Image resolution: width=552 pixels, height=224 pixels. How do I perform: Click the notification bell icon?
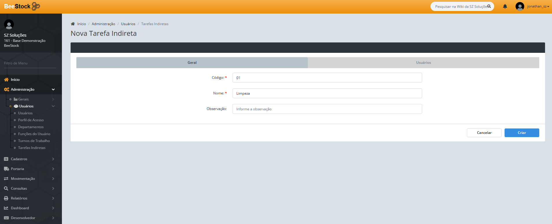pos(505,6)
